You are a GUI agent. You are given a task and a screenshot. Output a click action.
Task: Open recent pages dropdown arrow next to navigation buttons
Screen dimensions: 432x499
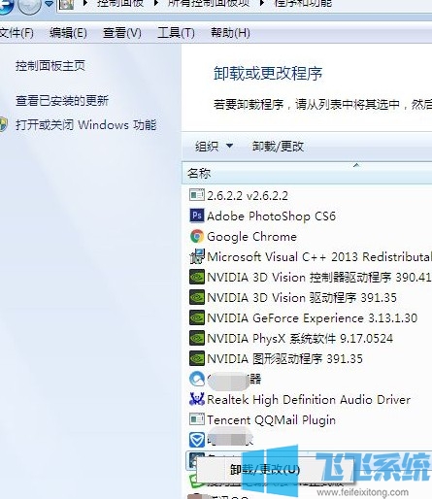[49, 4]
